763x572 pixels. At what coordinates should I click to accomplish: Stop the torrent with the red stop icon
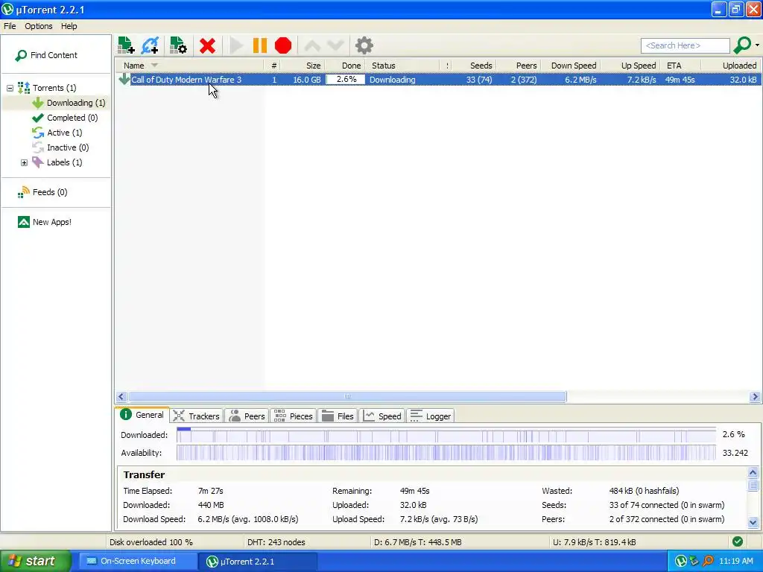coord(282,45)
